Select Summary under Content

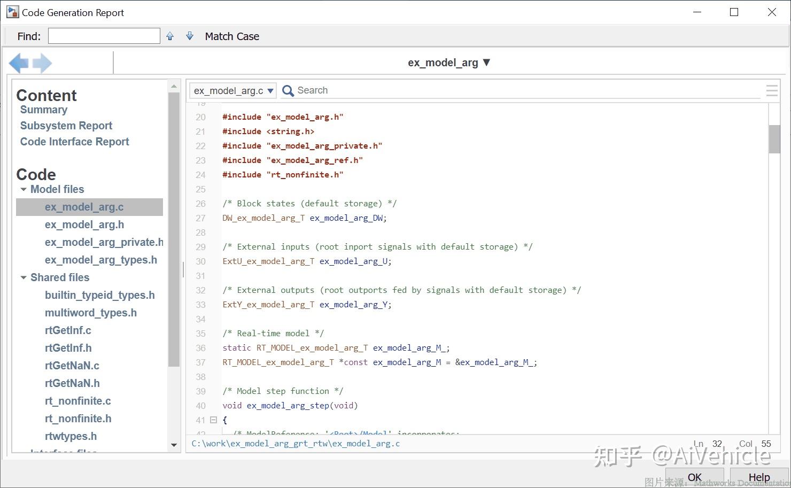click(x=43, y=110)
